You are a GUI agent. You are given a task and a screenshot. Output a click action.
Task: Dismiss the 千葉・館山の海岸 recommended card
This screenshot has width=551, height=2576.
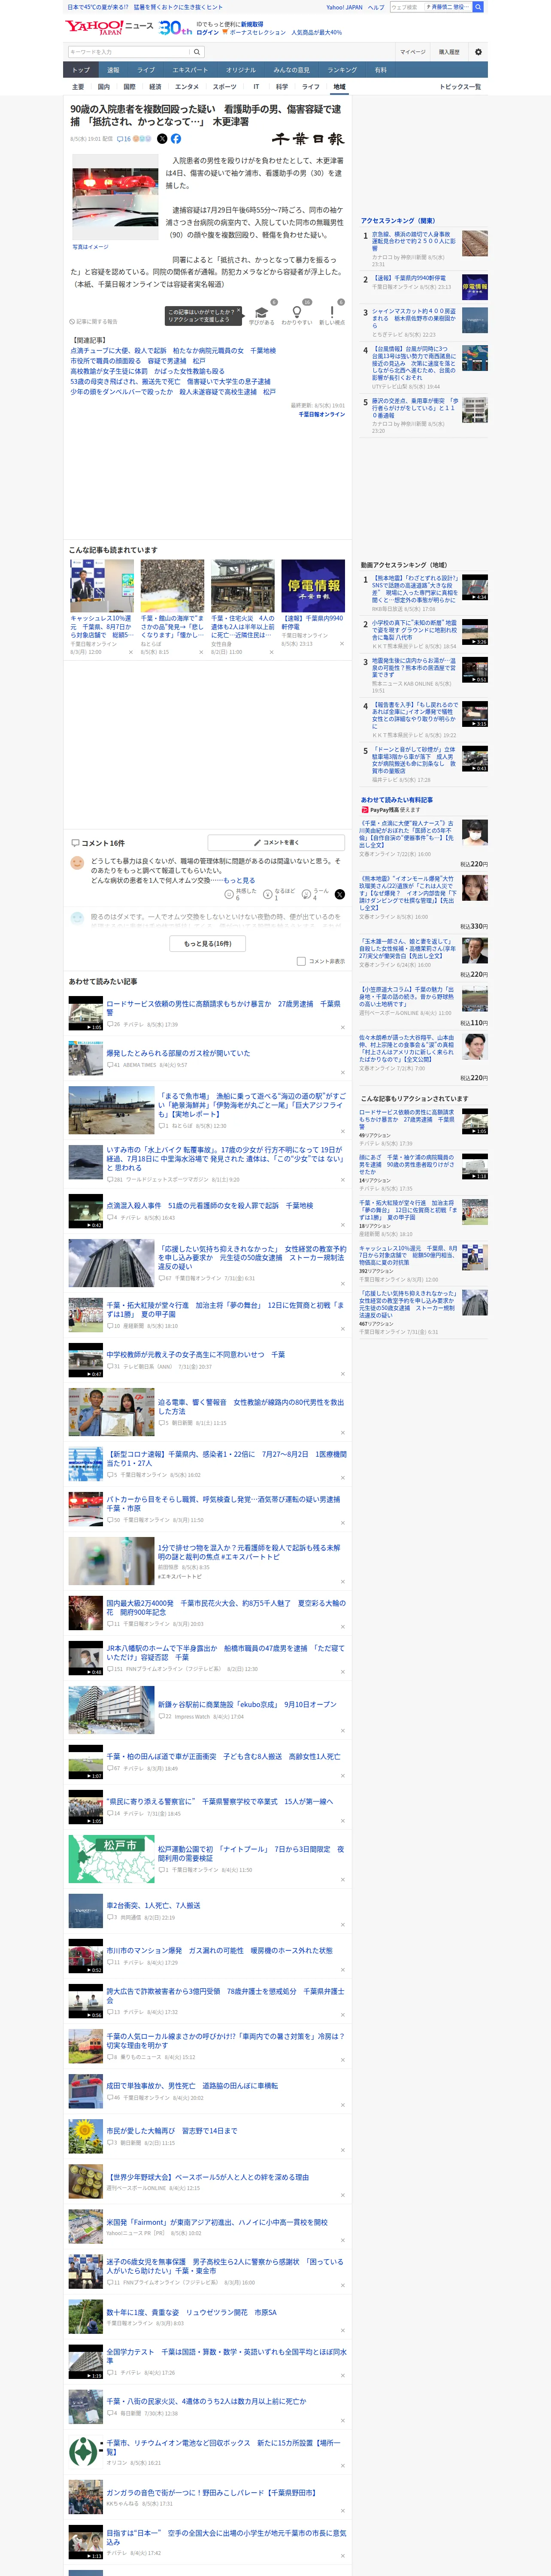click(x=201, y=653)
